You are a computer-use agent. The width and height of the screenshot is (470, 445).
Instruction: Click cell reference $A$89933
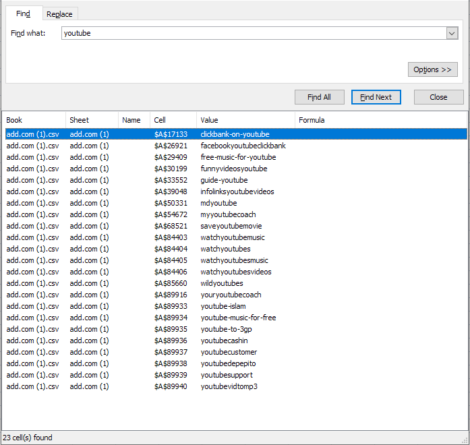pyautogui.click(x=171, y=306)
